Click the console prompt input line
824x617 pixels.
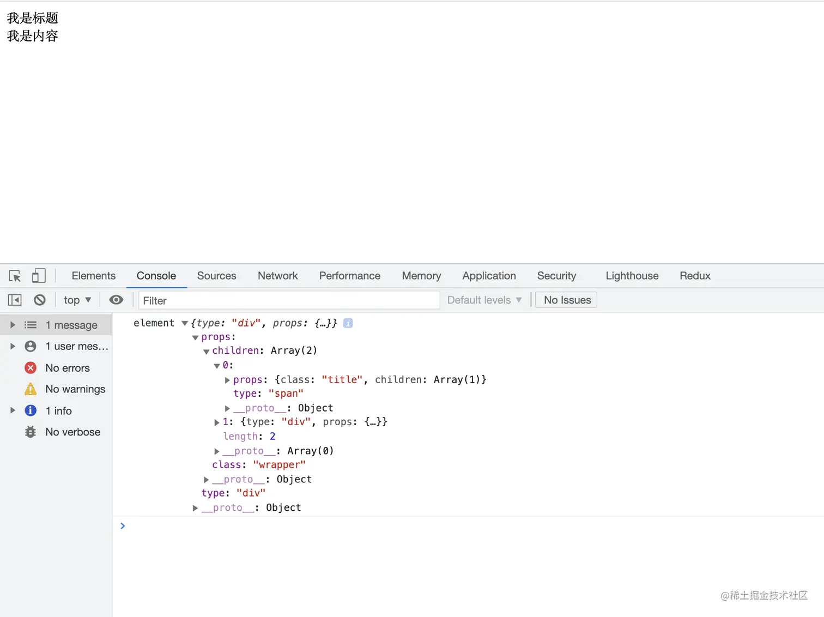(x=469, y=526)
